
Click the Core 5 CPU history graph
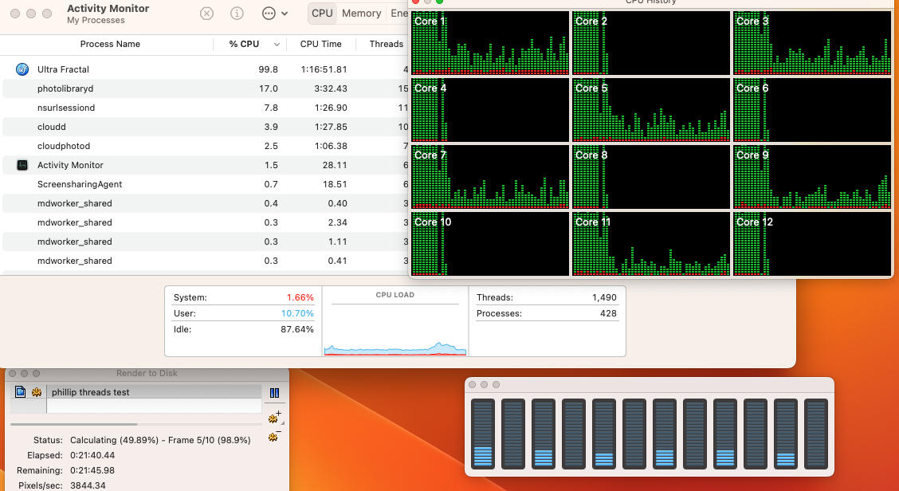tap(651, 110)
